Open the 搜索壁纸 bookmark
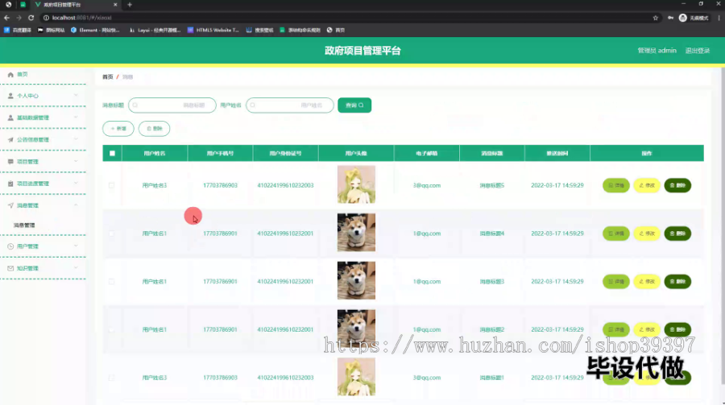 260,30
